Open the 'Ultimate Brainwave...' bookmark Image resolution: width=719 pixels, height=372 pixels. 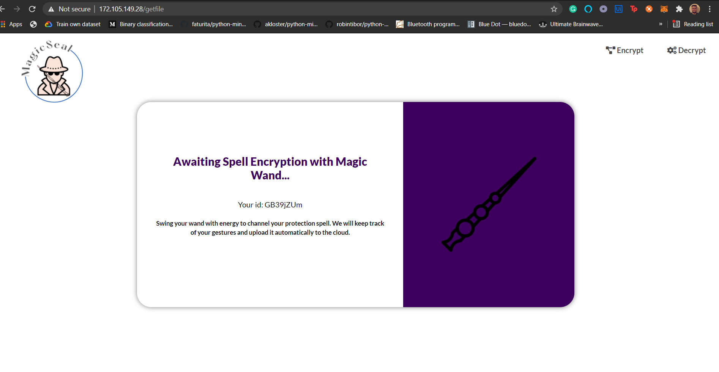(571, 24)
